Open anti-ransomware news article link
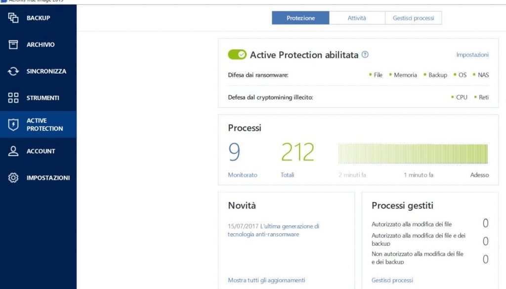The width and height of the screenshot is (506, 289). click(273, 230)
